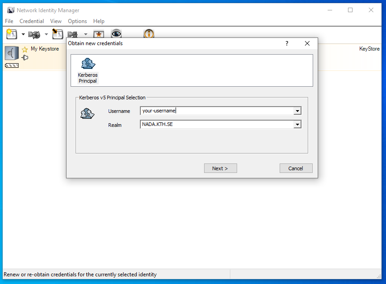Select the Kerberos Principal identity icon
Screen dimensions: 386x284
point(87,70)
